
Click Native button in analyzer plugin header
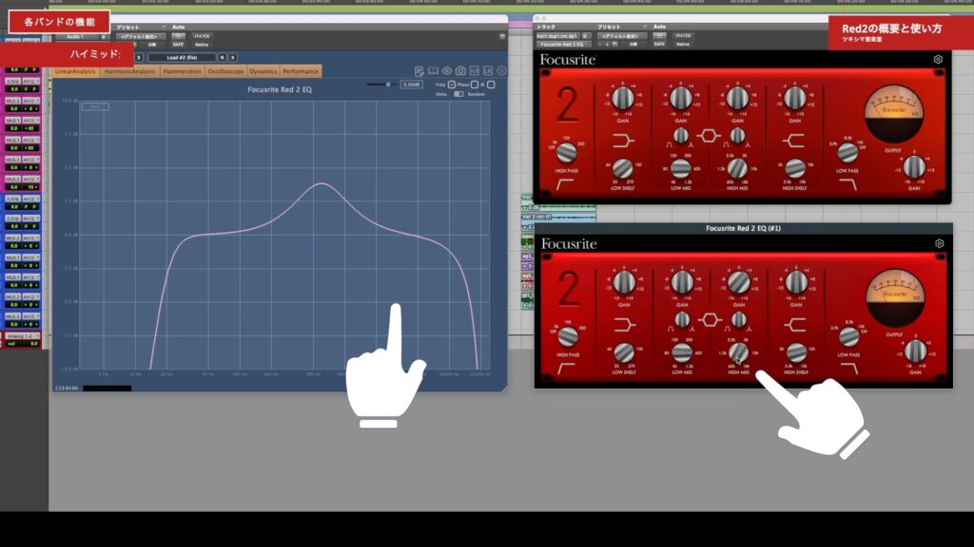click(202, 45)
